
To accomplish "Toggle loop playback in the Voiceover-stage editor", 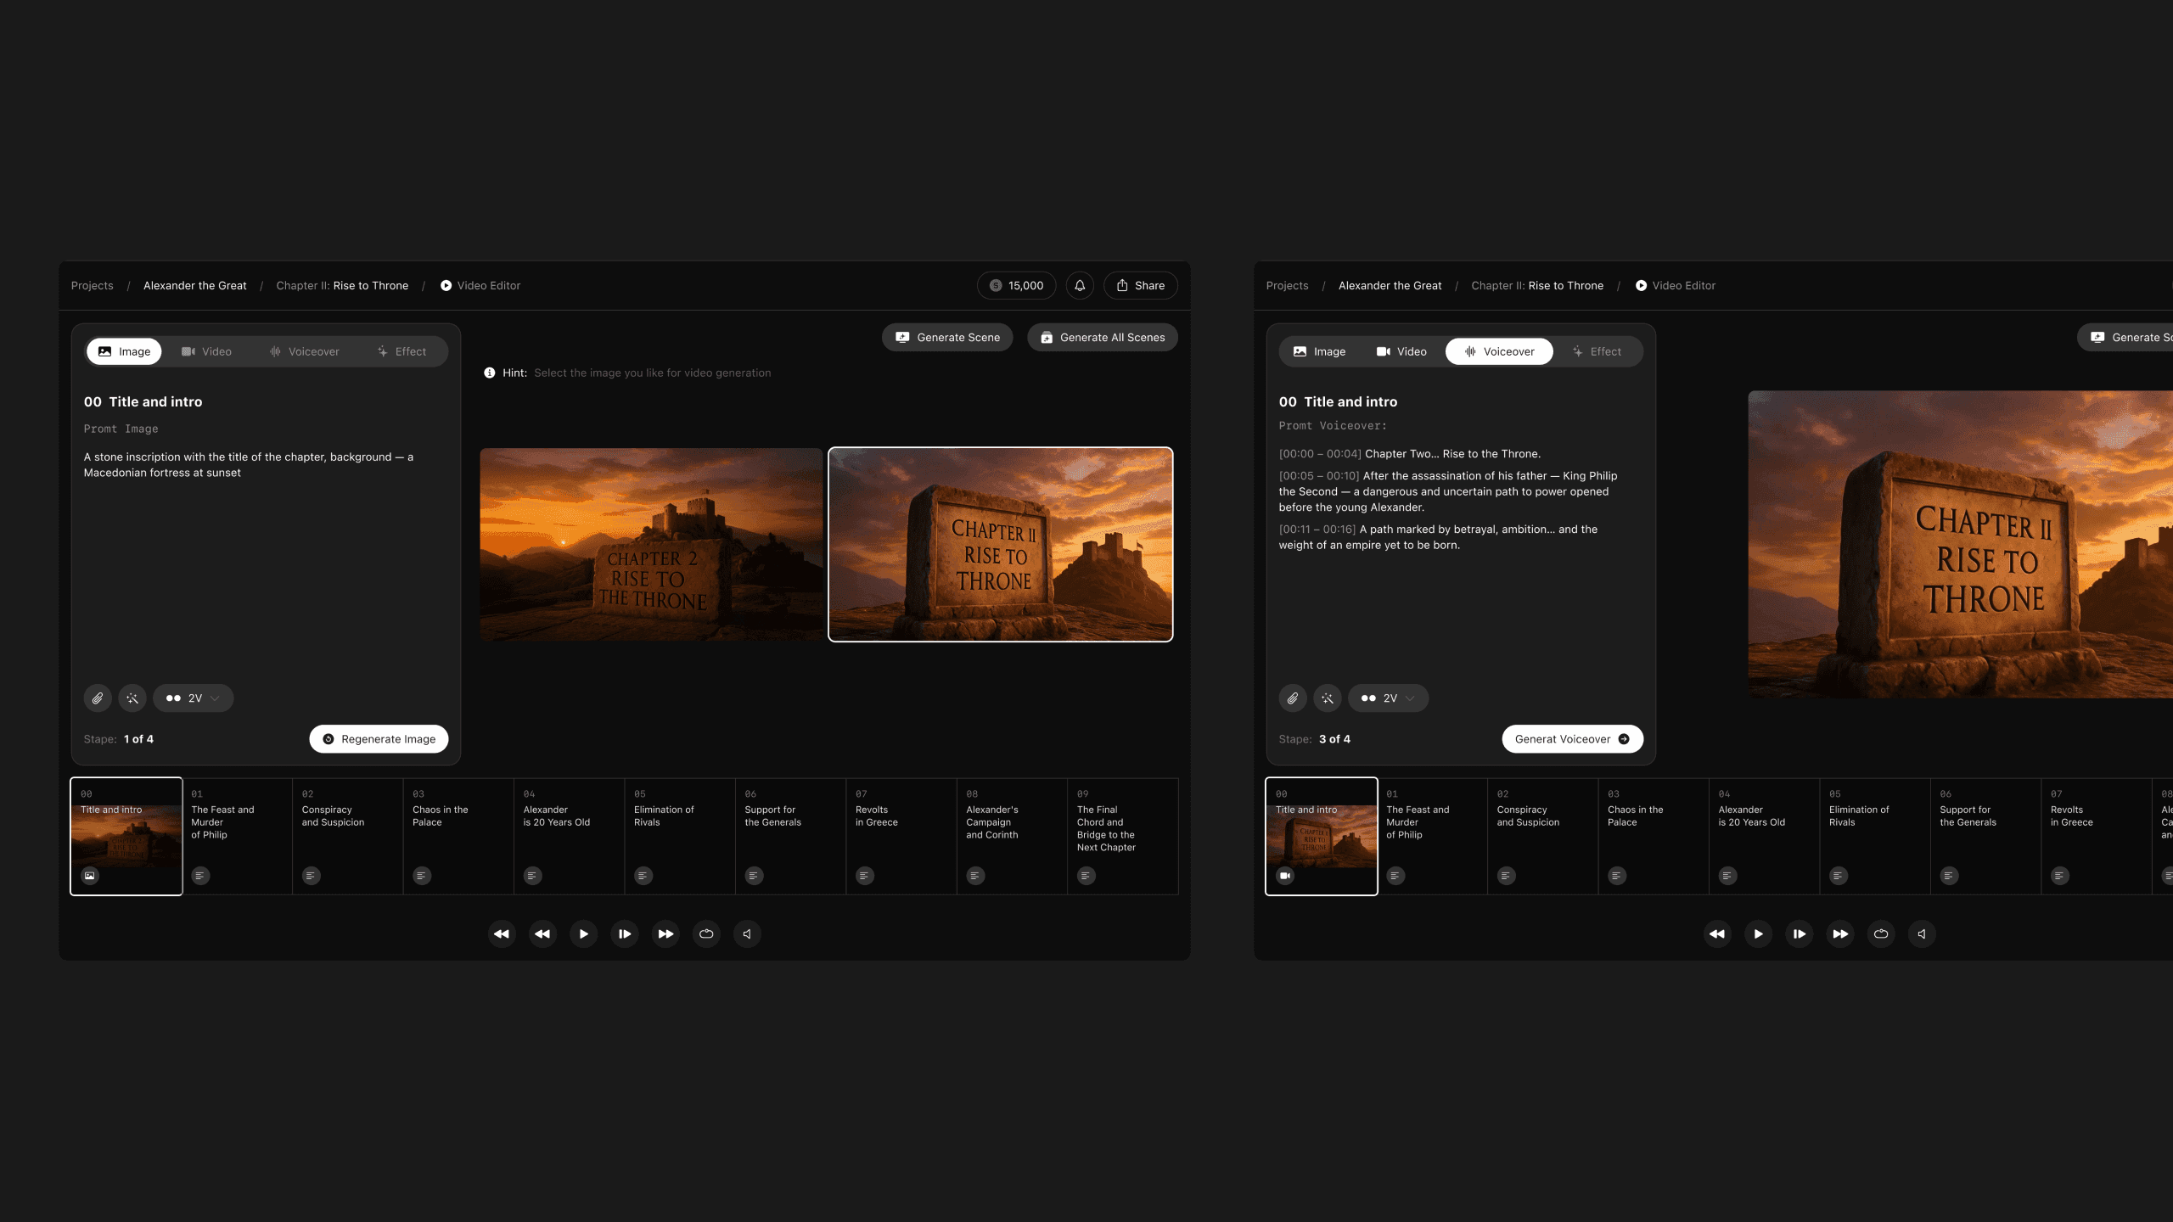I will tap(1881, 934).
